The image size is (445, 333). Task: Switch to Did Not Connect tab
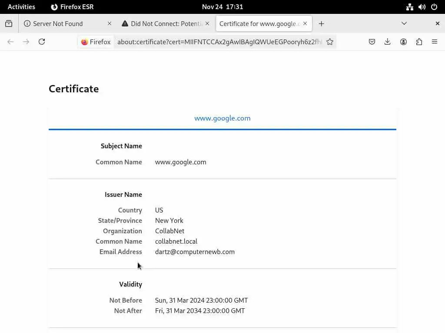[166, 23]
